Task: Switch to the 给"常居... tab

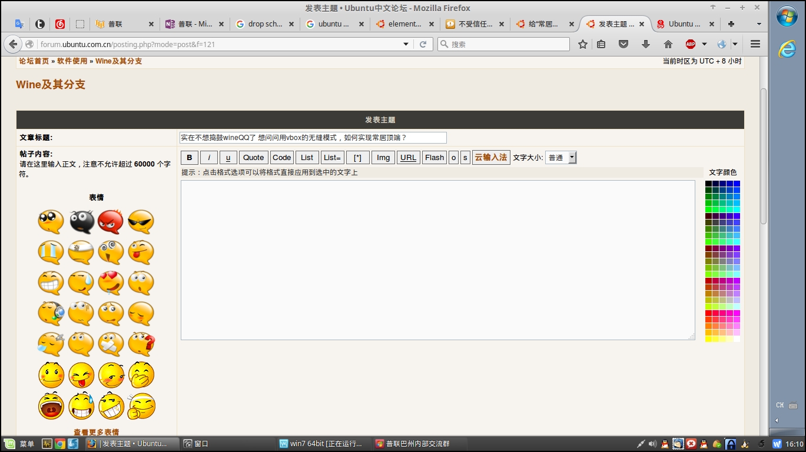Action: (x=544, y=24)
